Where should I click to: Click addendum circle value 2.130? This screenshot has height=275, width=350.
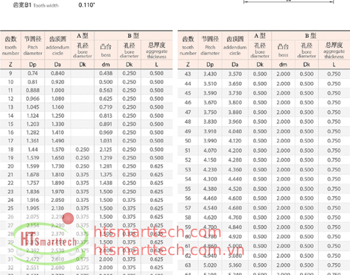[57, 208]
